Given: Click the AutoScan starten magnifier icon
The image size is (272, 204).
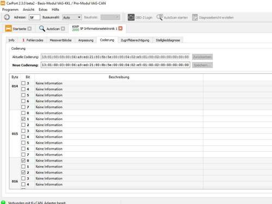Looking at the screenshot, I should click(160, 17).
